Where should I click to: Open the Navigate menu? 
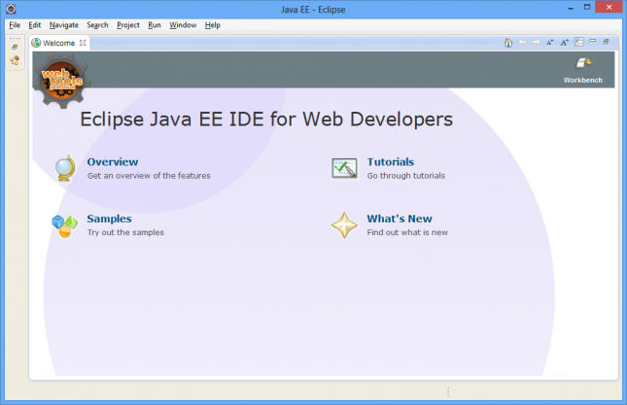[x=64, y=24]
